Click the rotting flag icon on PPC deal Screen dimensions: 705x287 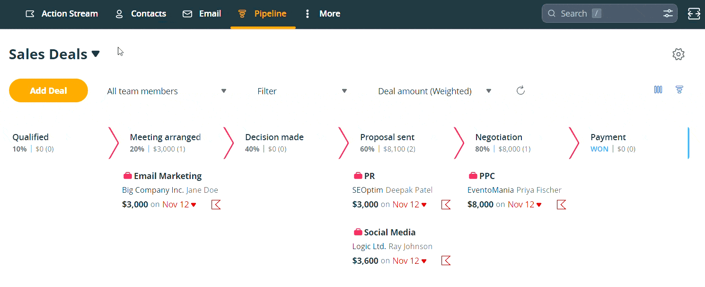pos(561,204)
